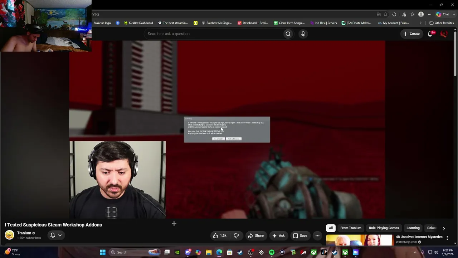
Task: Open the Edge media control icon
Action: [404, 14]
